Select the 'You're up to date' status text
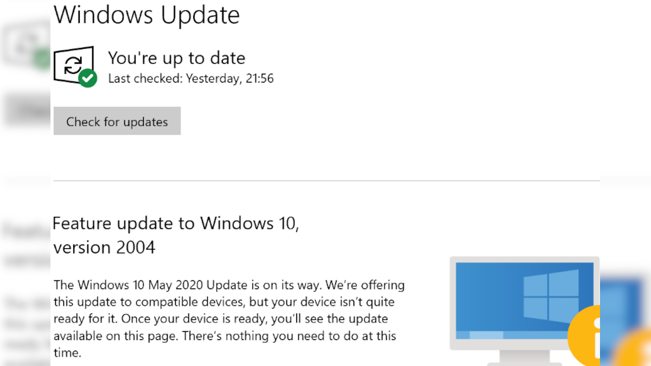This screenshot has height=366, width=651. coord(176,57)
